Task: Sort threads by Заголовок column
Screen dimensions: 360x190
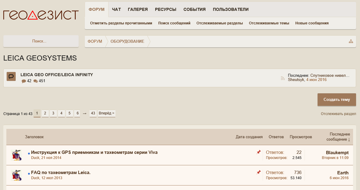Action: point(34,137)
